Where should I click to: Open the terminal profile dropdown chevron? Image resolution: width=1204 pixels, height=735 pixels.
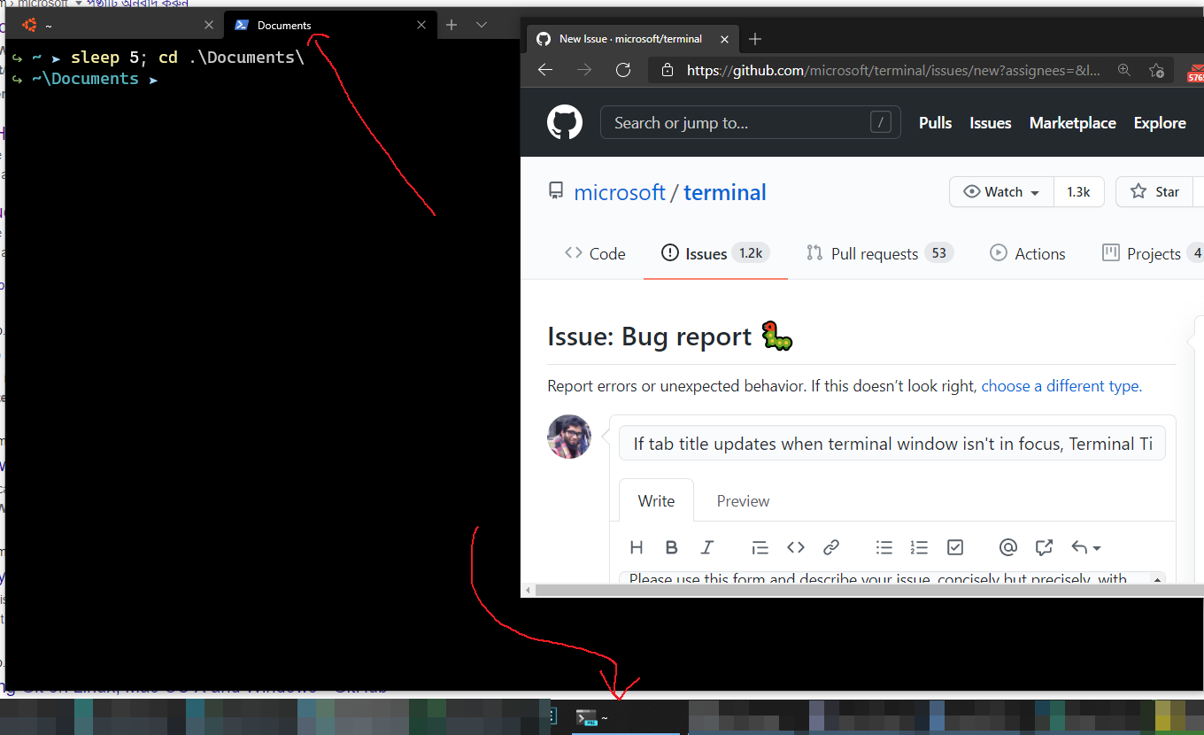482,25
